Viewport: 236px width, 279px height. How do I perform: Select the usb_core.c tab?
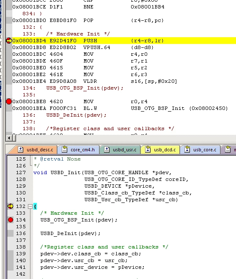tap(200, 150)
